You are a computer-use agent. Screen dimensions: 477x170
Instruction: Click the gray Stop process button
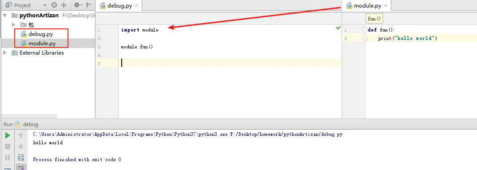8,146
